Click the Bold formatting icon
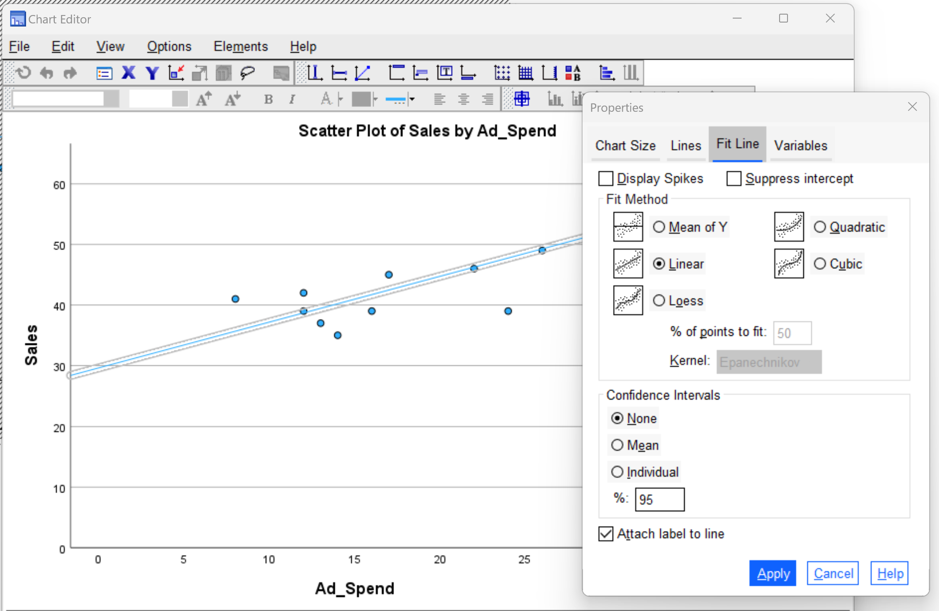 tap(268, 99)
